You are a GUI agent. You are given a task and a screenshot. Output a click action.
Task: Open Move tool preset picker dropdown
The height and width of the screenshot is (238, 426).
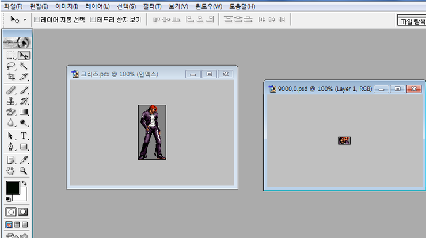25,20
